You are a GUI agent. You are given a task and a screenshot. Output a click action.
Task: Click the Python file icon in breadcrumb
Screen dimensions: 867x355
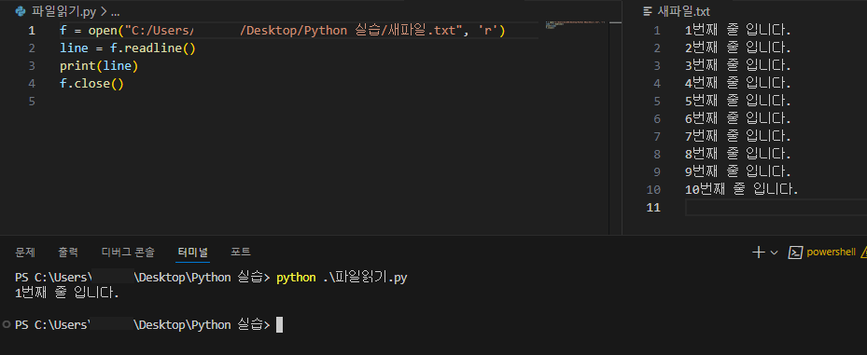(x=21, y=10)
